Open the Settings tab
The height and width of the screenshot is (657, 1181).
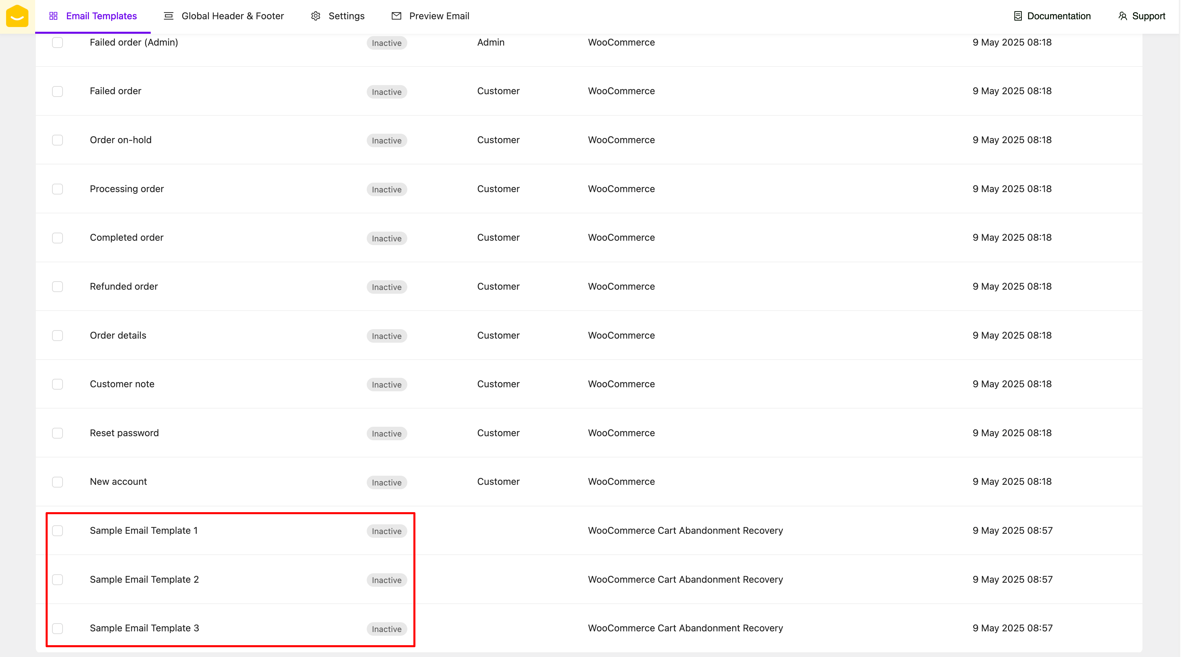point(346,16)
